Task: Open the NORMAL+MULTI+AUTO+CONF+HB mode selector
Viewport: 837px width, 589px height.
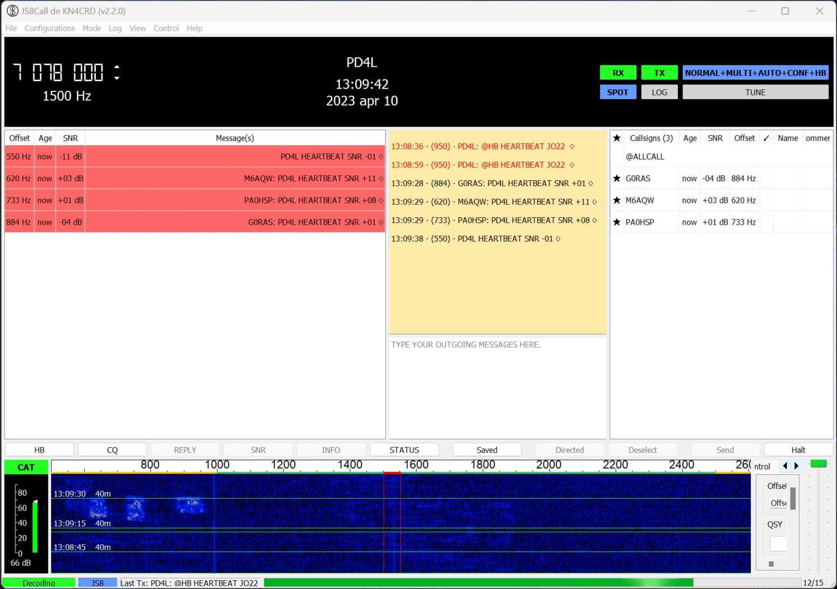Action: [x=755, y=73]
